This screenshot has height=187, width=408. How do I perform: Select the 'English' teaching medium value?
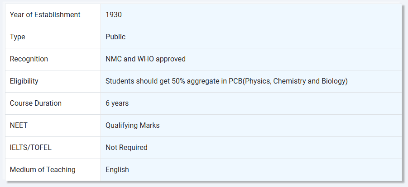(x=117, y=170)
